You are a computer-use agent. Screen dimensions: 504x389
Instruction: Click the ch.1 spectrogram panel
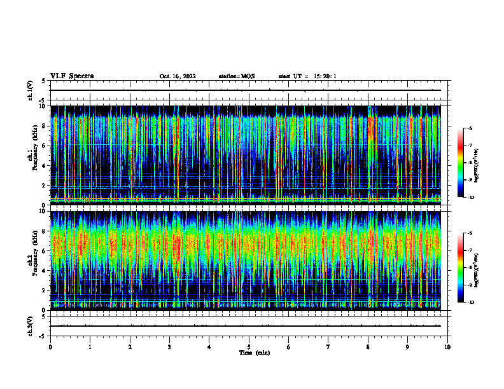click(x=246, y=155)
